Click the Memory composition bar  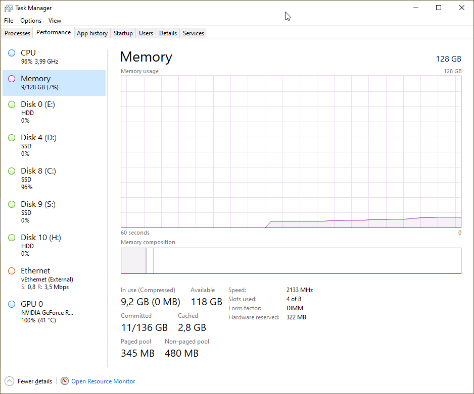tap(291, 261)
